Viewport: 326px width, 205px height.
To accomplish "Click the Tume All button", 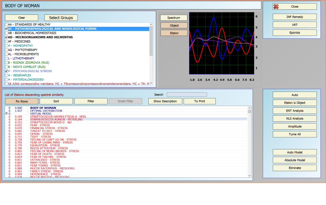I will 295,134.
